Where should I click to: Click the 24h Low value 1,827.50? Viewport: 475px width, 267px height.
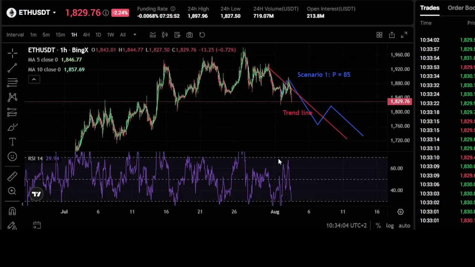[x=230, y=16]
